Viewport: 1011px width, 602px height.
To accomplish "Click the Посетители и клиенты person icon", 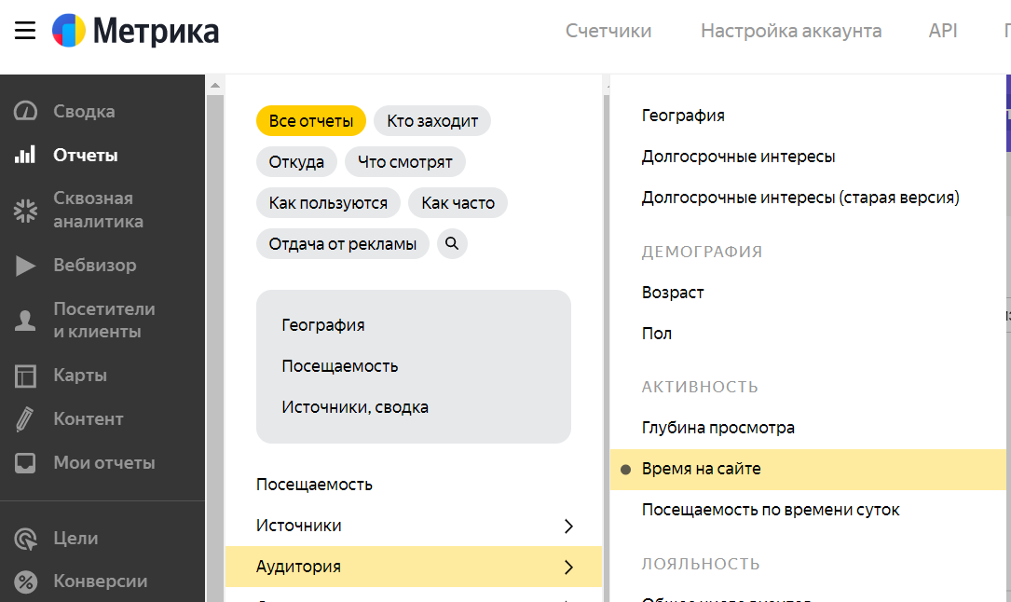I will (x=25, y=321).
